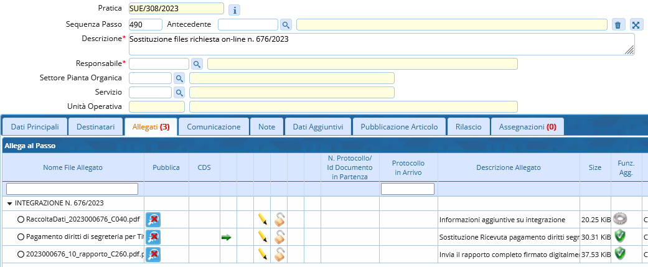Click the expand arrows icon at top right
This screenshot has width=648, height=267.
636,25
